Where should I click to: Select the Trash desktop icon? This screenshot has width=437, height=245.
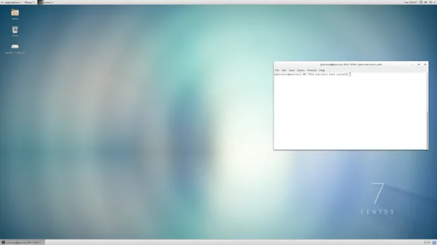(x=15, y=31)
